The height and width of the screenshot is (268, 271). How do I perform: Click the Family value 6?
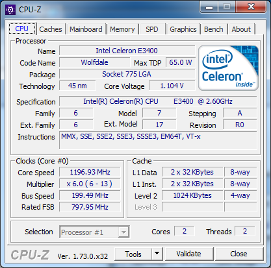point(76,113)
